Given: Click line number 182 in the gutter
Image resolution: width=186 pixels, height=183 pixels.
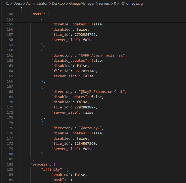Looking at the screenshot, I should 10,164.
